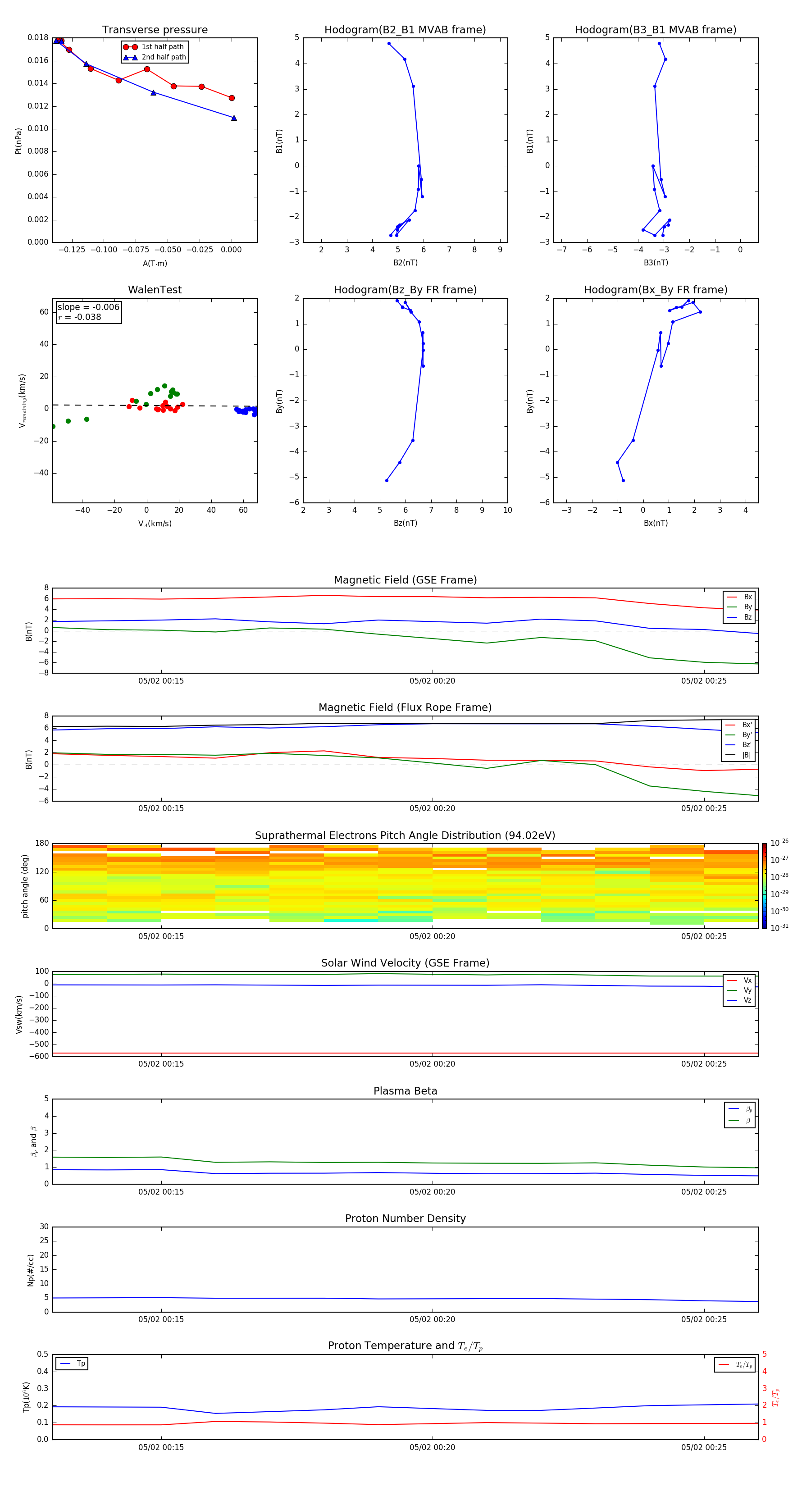Click the 'slope = -0.006' annotation

[x=88, y=307]
